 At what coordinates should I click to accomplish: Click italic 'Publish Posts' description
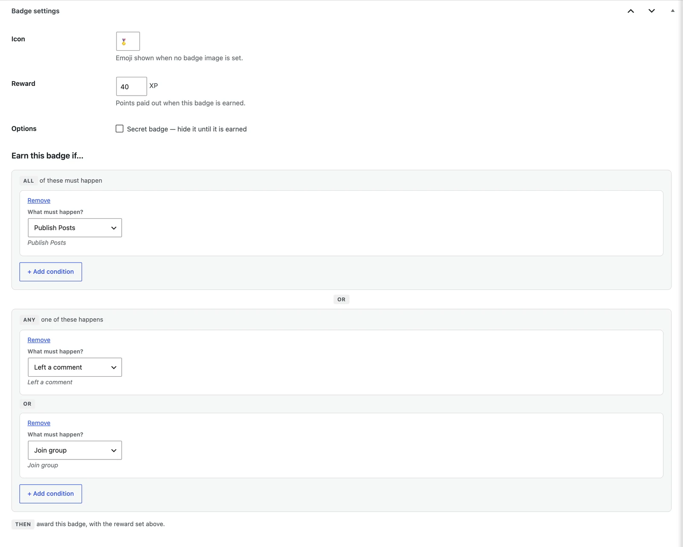47,243
